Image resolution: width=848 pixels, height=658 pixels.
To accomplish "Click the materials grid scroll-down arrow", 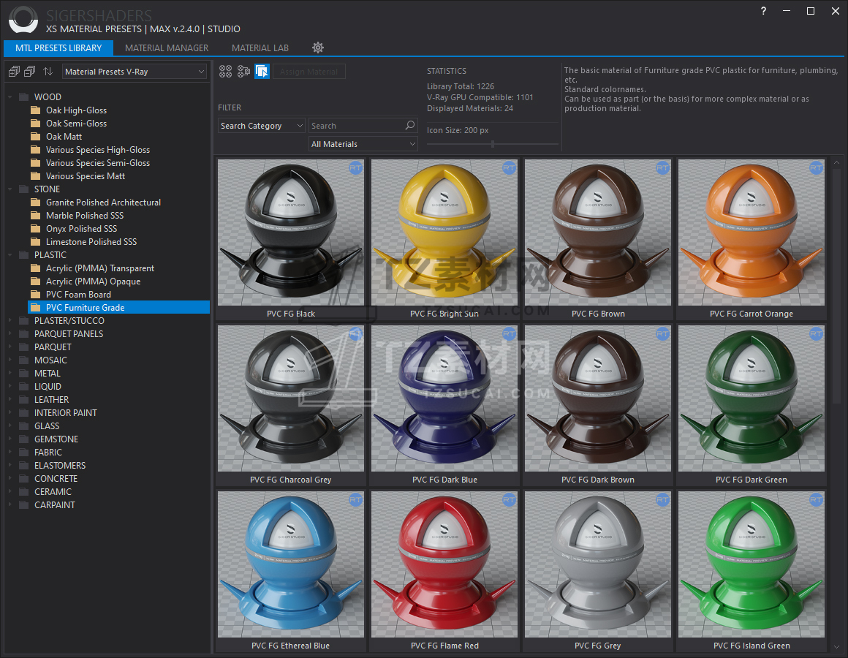I will point(836,646).
